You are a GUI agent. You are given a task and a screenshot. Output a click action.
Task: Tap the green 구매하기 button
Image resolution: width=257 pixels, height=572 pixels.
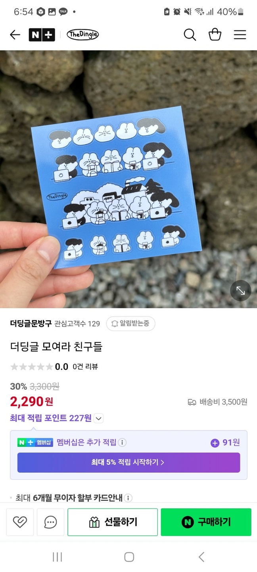click(x=206, y=522)
